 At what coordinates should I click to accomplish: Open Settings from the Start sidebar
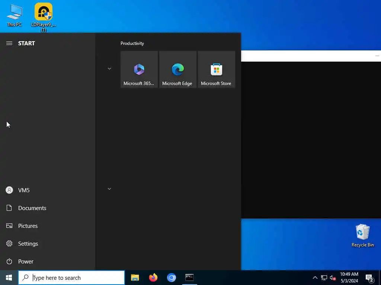click(x=48, y=243)
